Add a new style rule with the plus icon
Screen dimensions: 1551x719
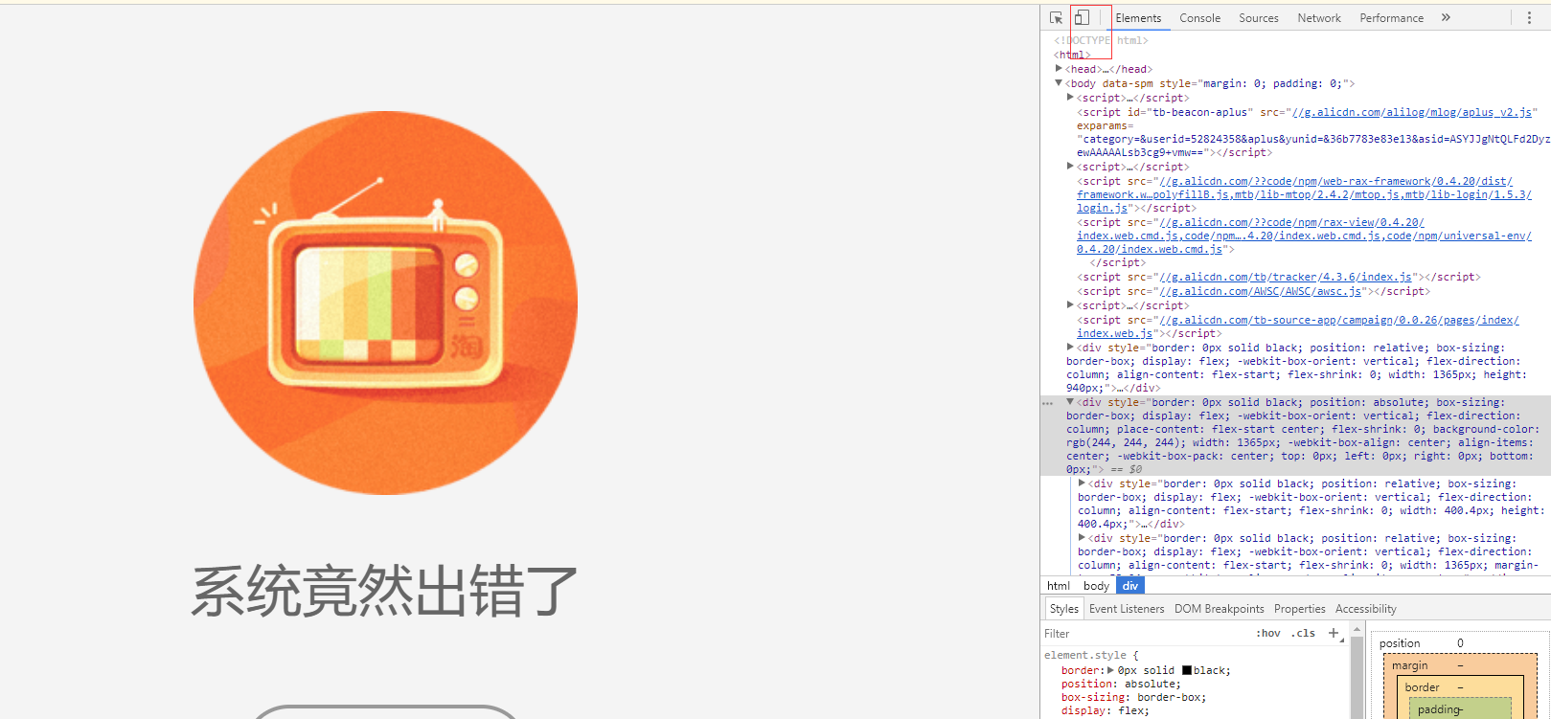(x=1333, y=633)
